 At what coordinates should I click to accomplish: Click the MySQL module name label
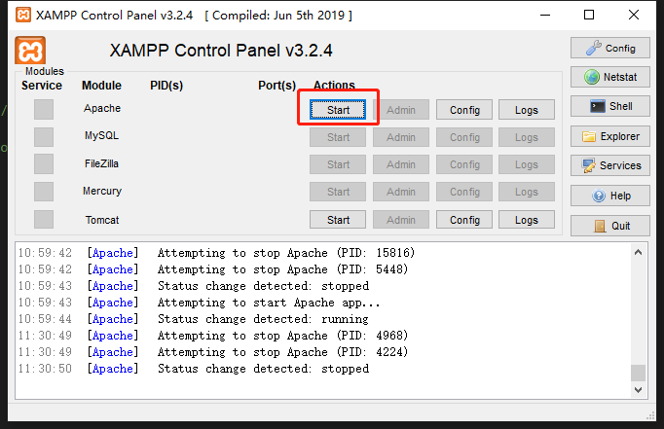click(x=101, y=135)
